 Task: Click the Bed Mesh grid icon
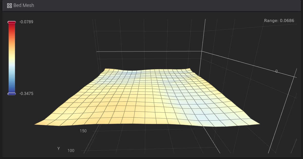coord(10,5)
